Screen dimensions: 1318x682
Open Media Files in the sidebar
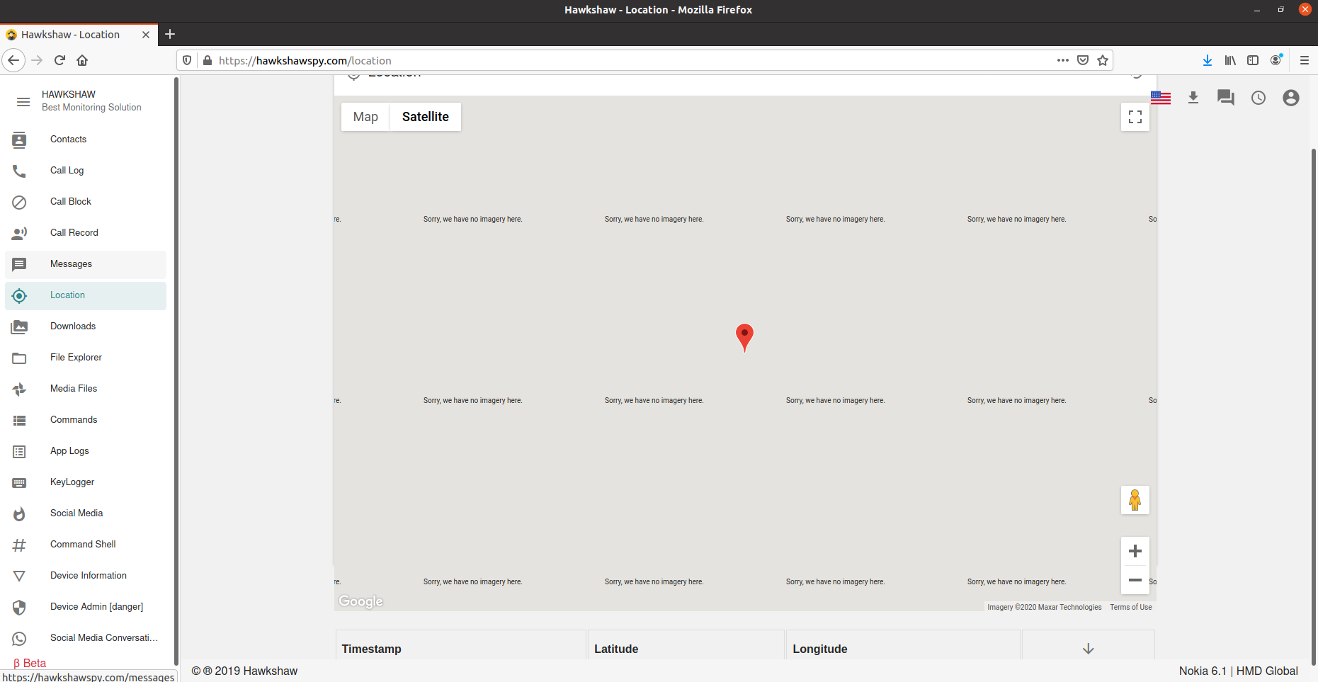86,389
